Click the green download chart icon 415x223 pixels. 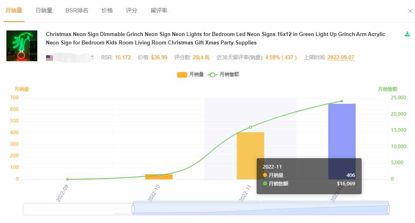(x=407, y=34)
